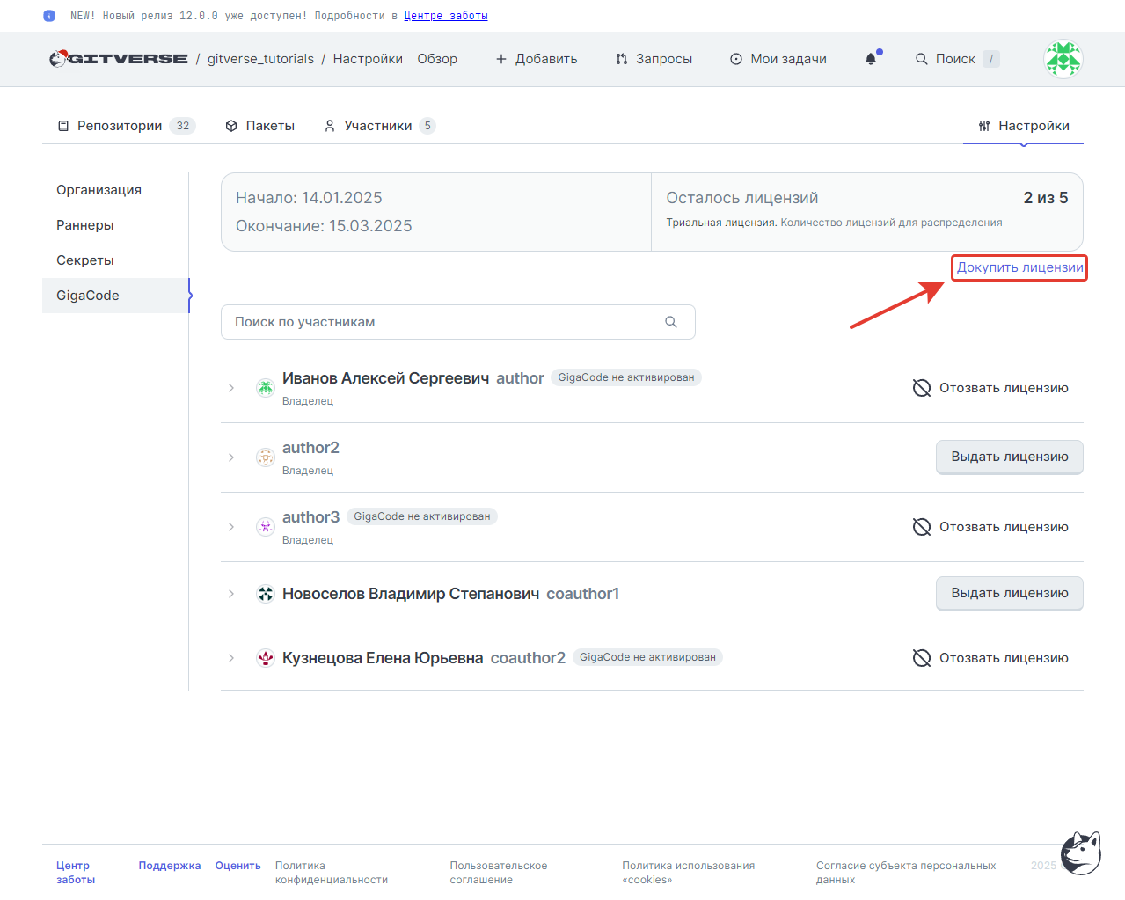Image resolution: width=1125 pixels, height=900 pixels.
Task: Follow the Докупить лицензии link
Action: tap(1020, 267)
